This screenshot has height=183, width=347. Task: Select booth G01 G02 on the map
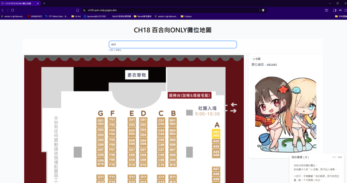(x=100, y=122)
